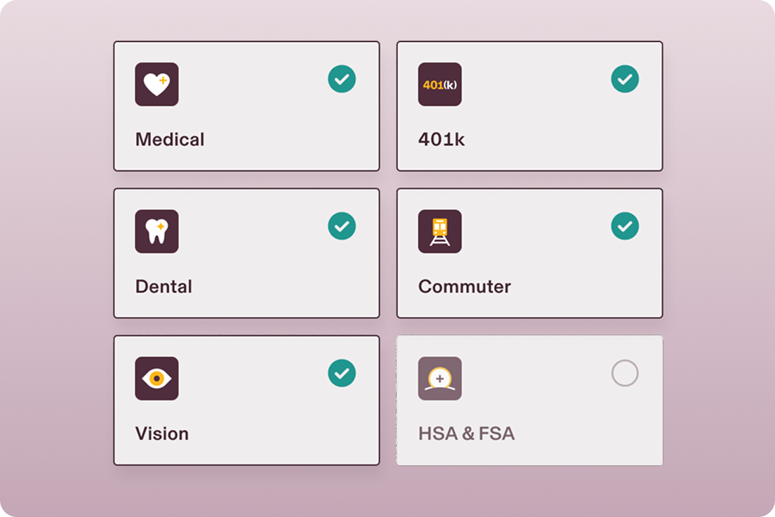The width and height of the screenshot is (775, 517).
Task: Click the Commuter train icon
Action: tap(439, 232)
